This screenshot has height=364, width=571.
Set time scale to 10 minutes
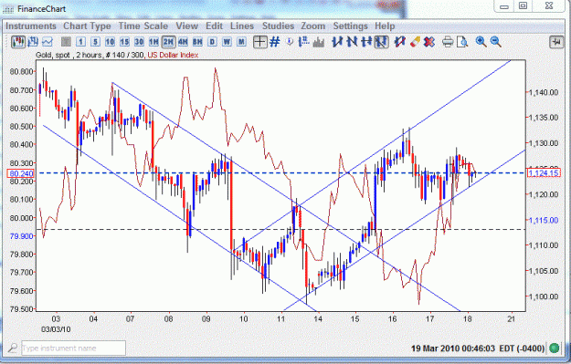tap(110, 42)
